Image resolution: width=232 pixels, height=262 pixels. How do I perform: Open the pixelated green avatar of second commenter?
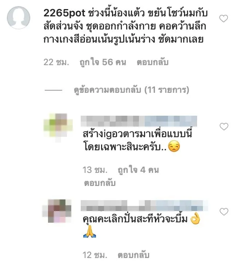(x=58, y=128)
